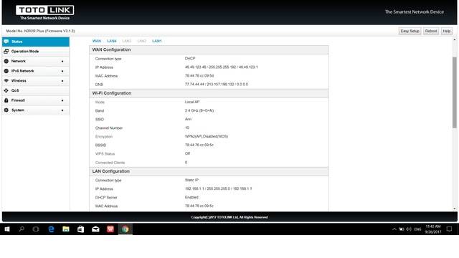
Task: Click the LAN IP value 192.168.1.1
Action: coord(218,188)
